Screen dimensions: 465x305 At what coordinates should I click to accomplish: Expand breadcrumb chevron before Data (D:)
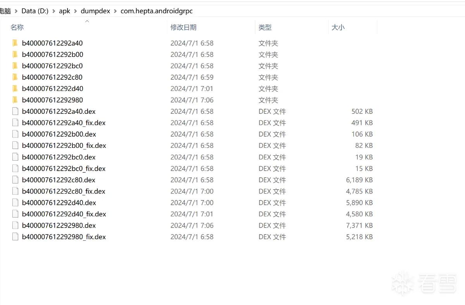click(x=16, y=11)
